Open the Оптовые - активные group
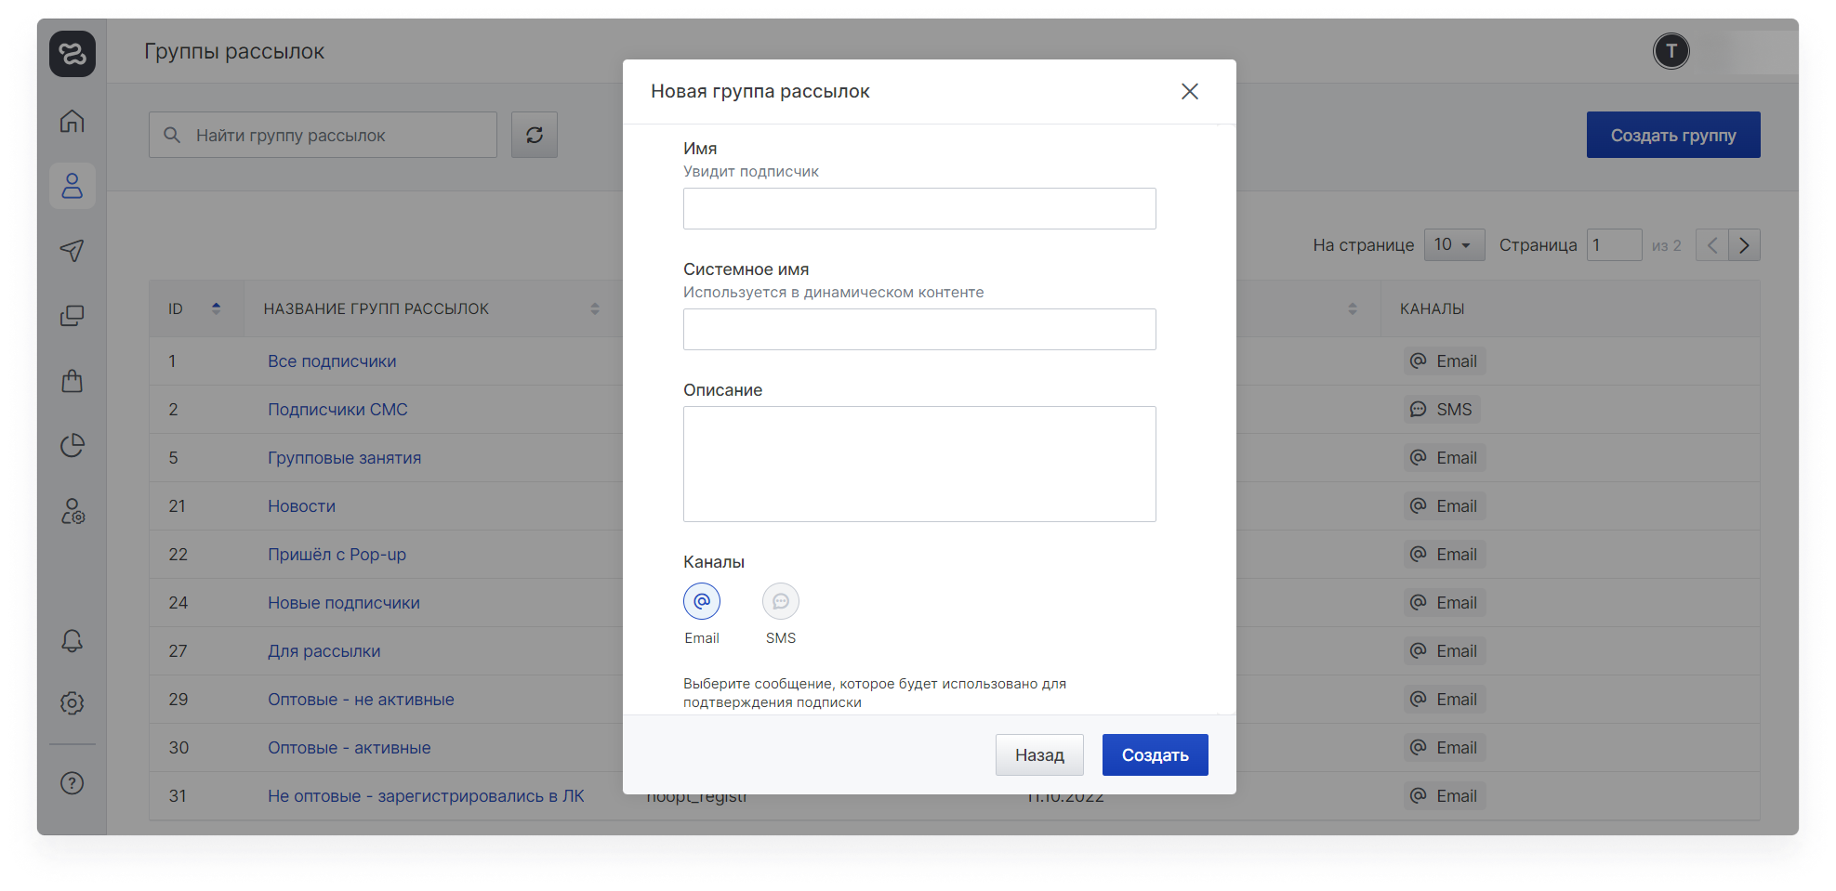The width and height of the screenshot is (1836, 891). pos(350,748)
